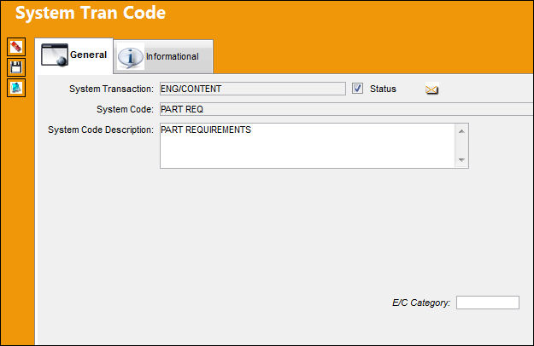Click the 'System Code Description:' label
This screenshot has height=346, width=534.
coord(101,130)
